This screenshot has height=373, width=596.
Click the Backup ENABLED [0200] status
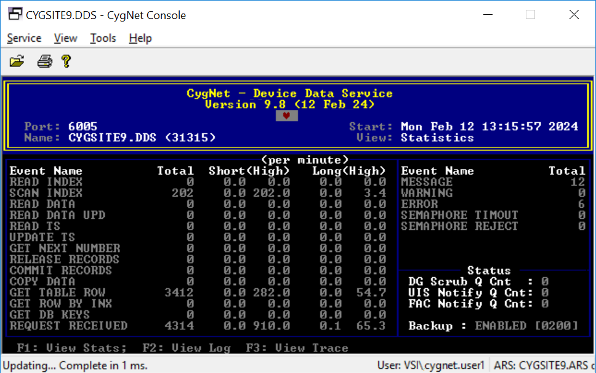click(x=493, y=326)
